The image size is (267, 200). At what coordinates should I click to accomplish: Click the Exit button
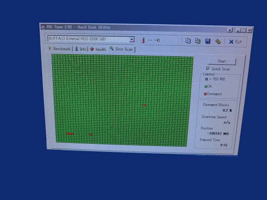(235, 42)
